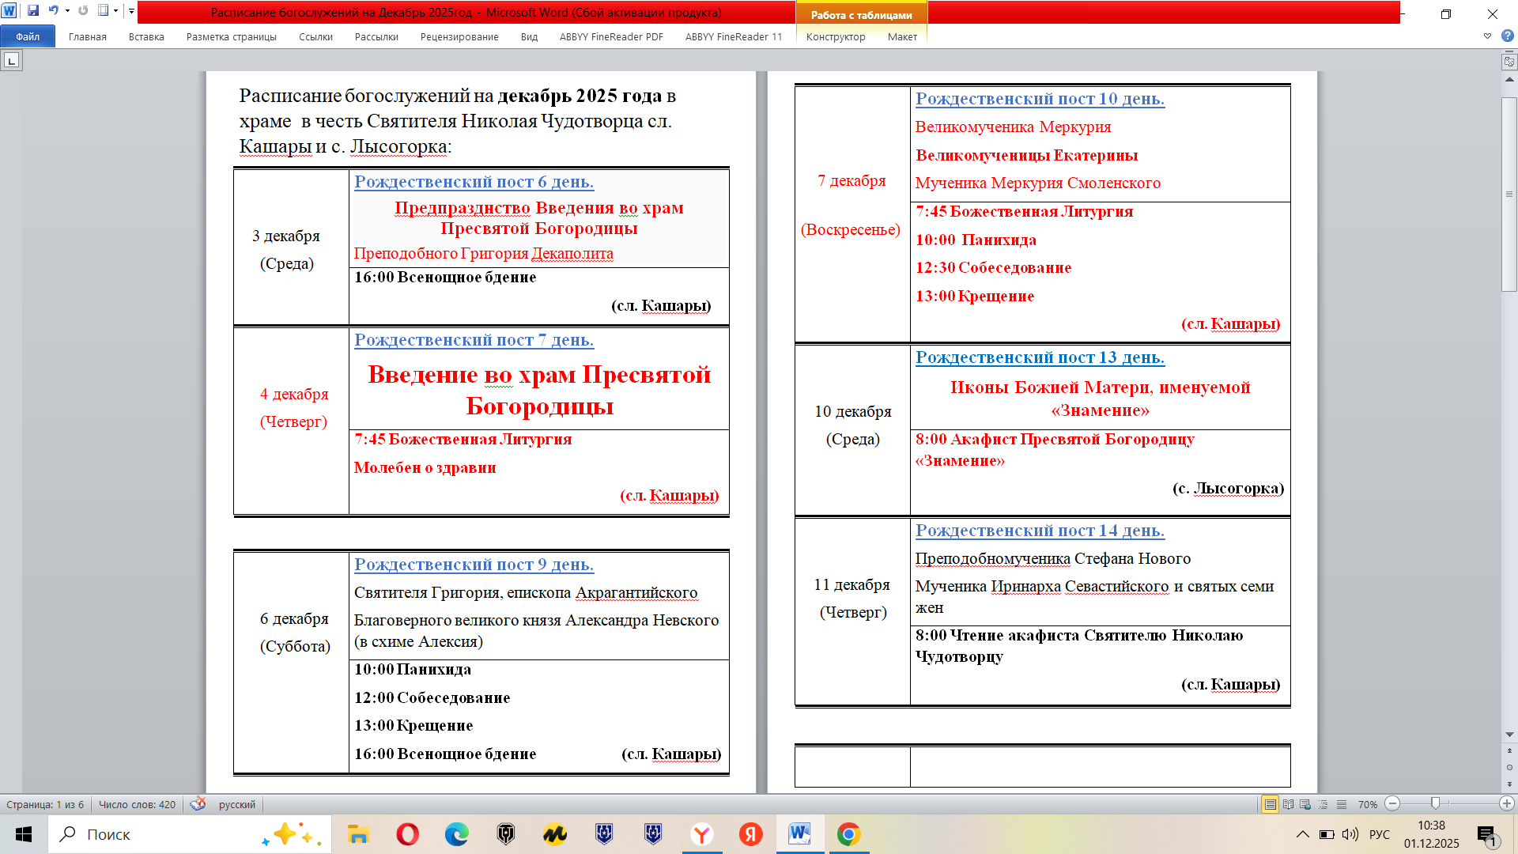The width and height of the screenshot is (1518, 854).
Task: Click the word count 'Число слов: 420'
Action: click(137, 804)
